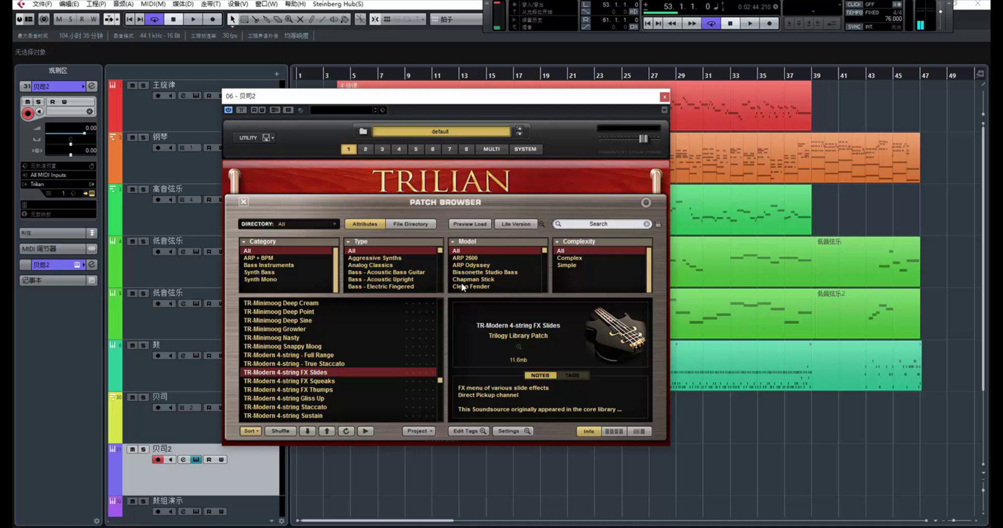Image resolution: width=1003 pixels, height=528 pixels.
Task: Mute the 鼓 track
Action: click(x=132, y=345)
